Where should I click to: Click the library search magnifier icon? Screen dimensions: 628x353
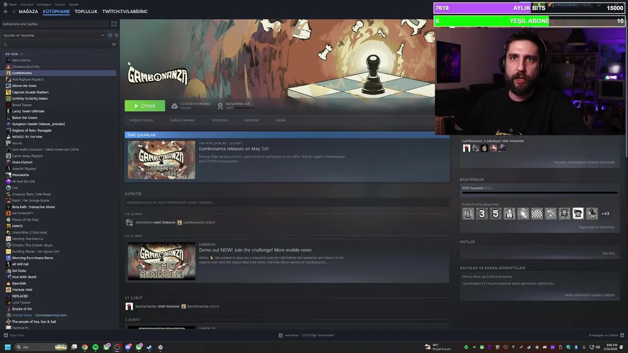[5, 45]
